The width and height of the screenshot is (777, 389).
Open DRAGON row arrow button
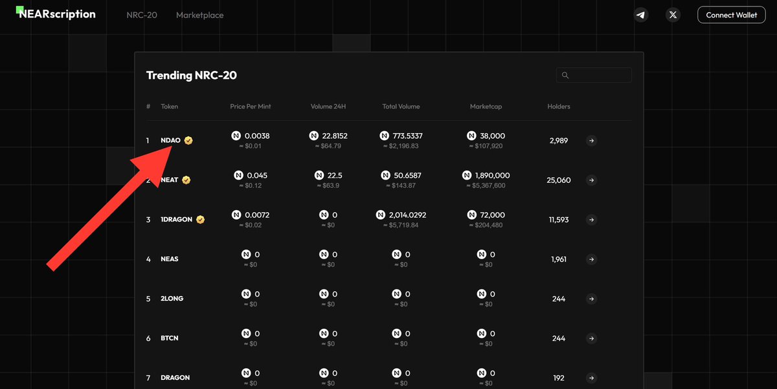tap(591, 378)
